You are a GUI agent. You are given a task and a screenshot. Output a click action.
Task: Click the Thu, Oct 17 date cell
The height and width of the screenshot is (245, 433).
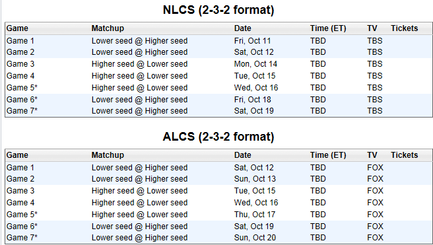[255, 215]
